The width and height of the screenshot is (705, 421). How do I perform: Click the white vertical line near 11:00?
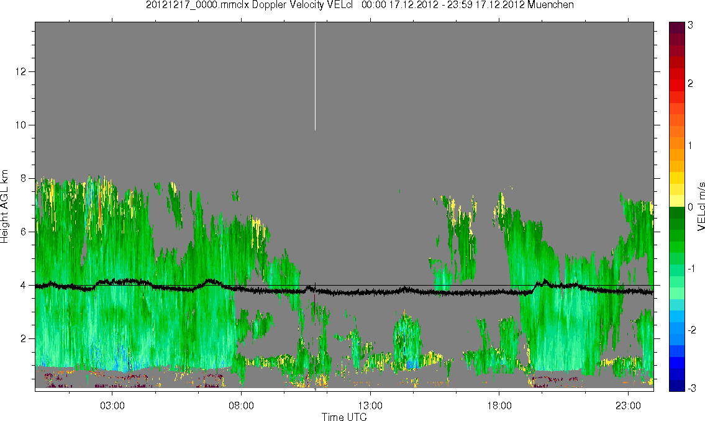pyautogui.click(x=315, y=76)
